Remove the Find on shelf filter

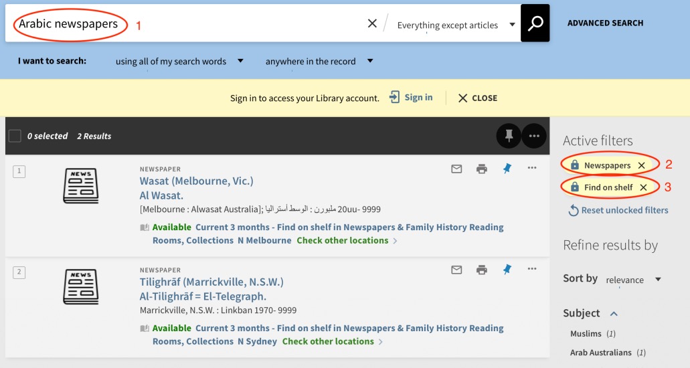(x=643, y=187)
